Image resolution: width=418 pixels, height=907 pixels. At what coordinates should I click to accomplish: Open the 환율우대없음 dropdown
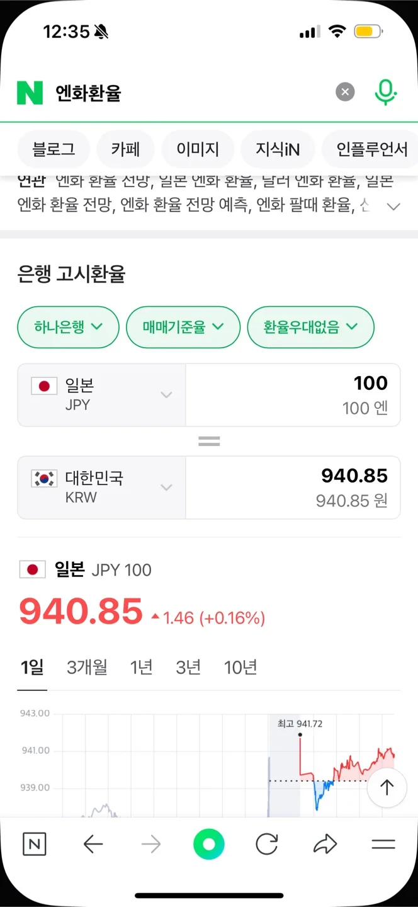click(311, 327)
